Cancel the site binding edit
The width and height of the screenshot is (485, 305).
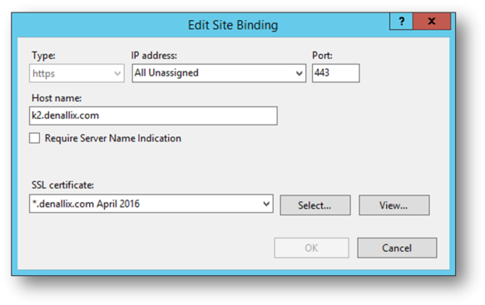tap(397, 248)
